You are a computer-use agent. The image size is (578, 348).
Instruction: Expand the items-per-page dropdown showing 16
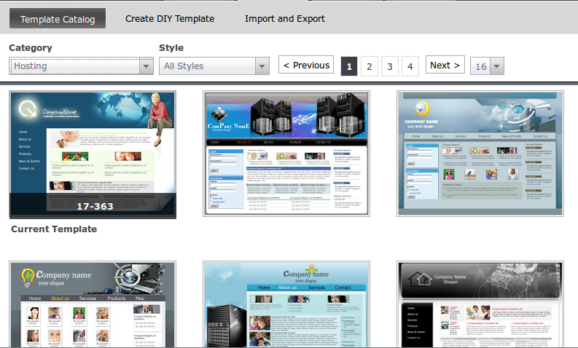[x=488, y=66]
